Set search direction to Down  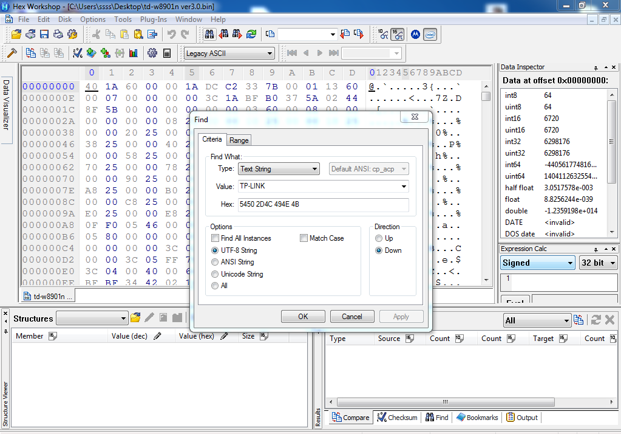click(x=379, y=250)
